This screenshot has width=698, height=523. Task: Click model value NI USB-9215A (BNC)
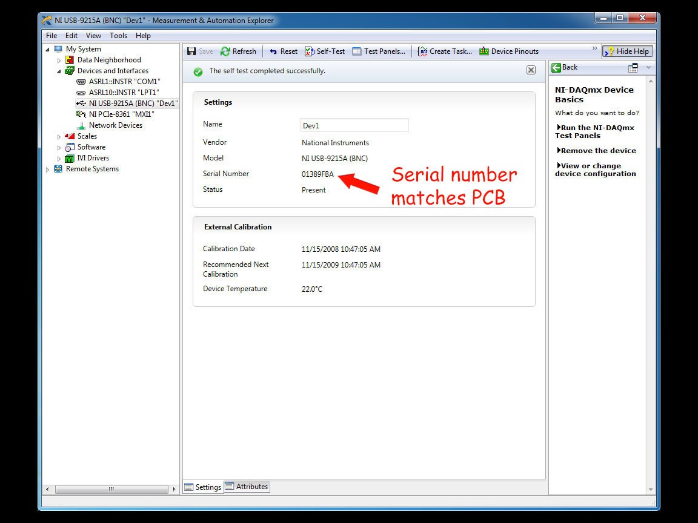point(334,159)
